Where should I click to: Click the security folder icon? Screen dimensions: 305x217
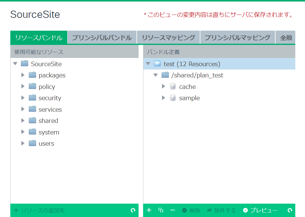click(x=32, y=98)
